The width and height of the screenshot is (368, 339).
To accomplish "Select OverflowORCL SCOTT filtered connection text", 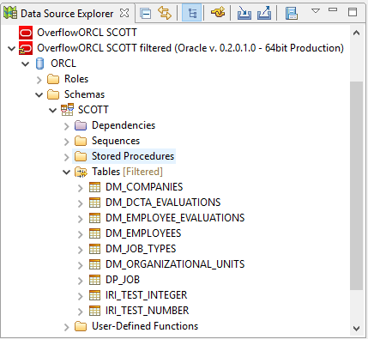I will point(190,48).
